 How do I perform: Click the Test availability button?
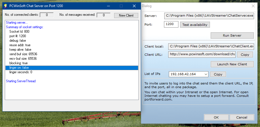click(195, 25)
